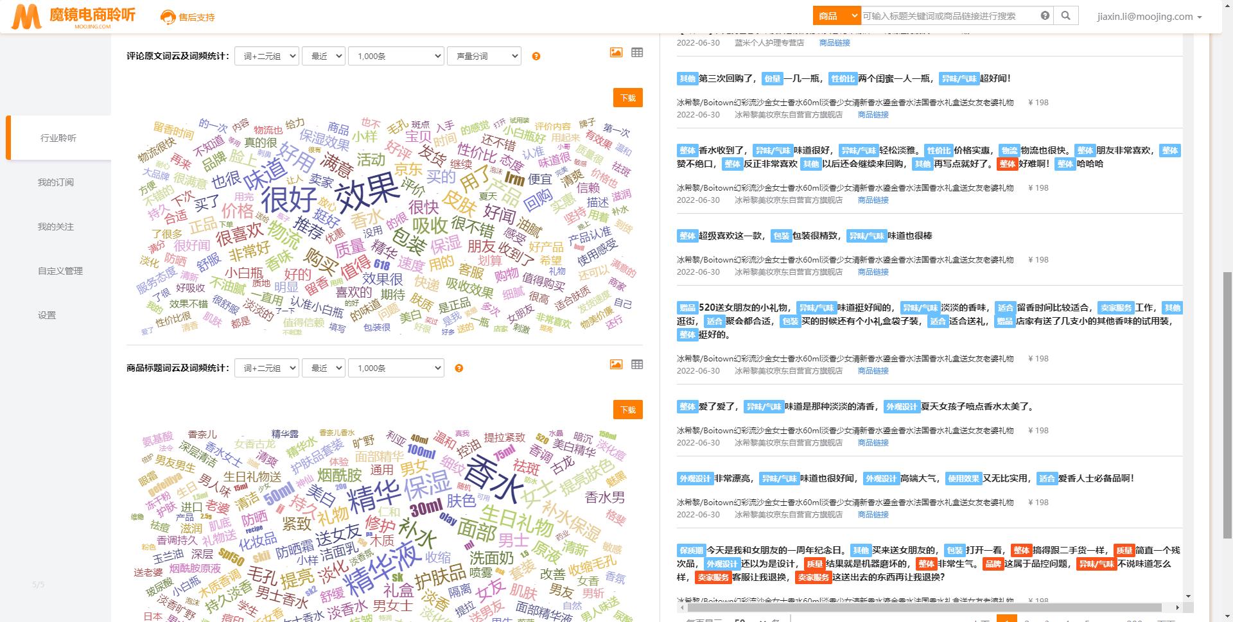The image size is (1233, 622).
Task: Click 赠品 tag before 520送女朋友的小礼物
Action: (x=687, y=308)
